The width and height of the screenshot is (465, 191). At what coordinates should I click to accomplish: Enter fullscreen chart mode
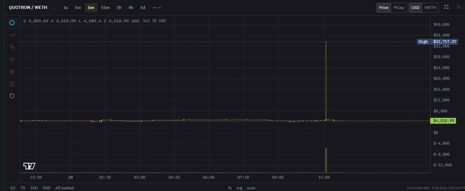click(x=446, y=7)
